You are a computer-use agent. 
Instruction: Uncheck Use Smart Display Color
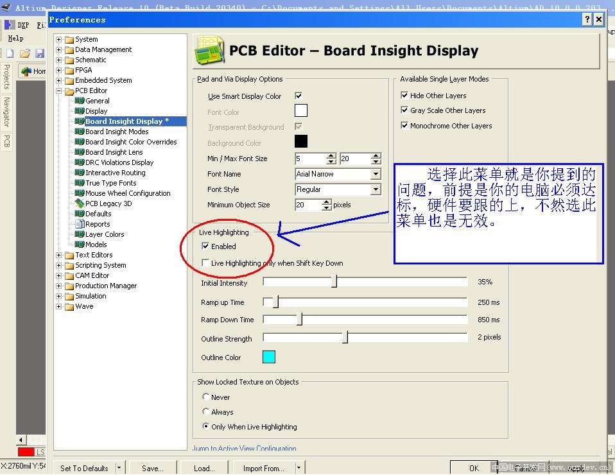click(x=299, y=96)
